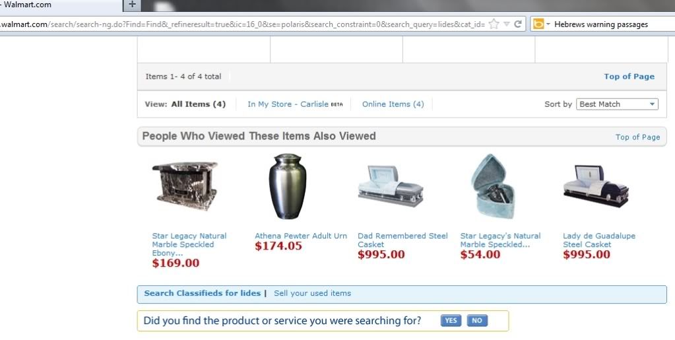Select the All Items (4) view
The height and width of the screenshot is (340, 675).
pyautogui.click(x=198, y=104)
